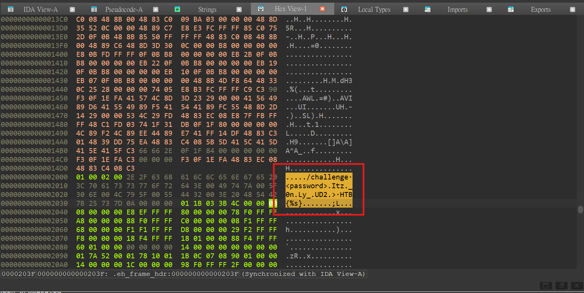Click the Strings tab icon

(177, 9)
